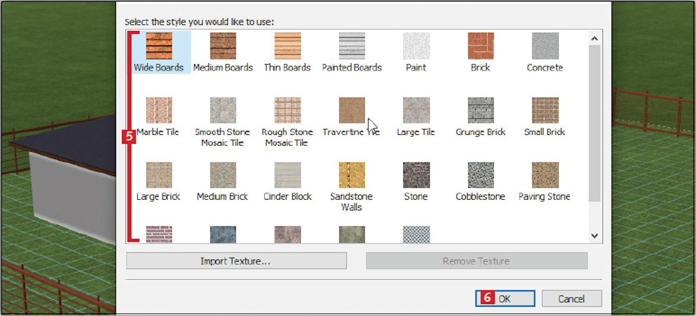Select the Marble Tile texture icon
This screenshot has height=316, width=696.
[x=159, y=110]
